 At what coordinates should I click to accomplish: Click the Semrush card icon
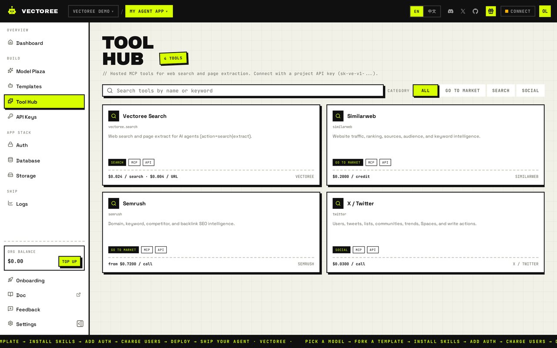(114, 203)
